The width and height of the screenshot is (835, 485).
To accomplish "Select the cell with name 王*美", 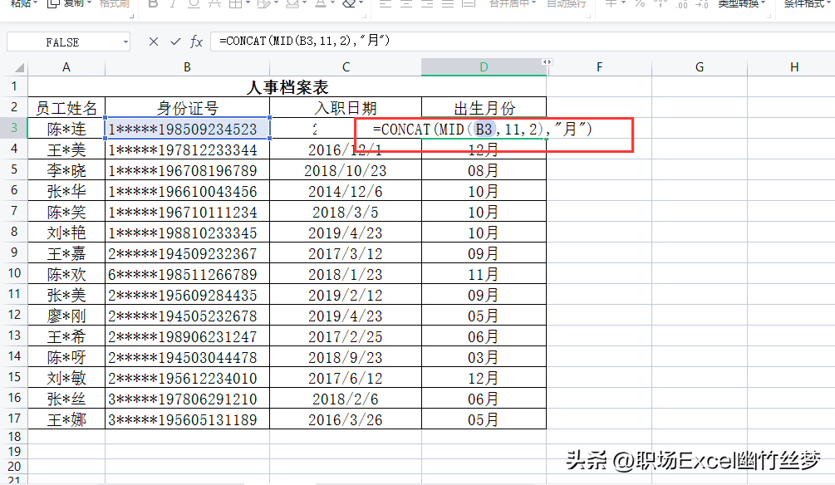I will 66,149.
